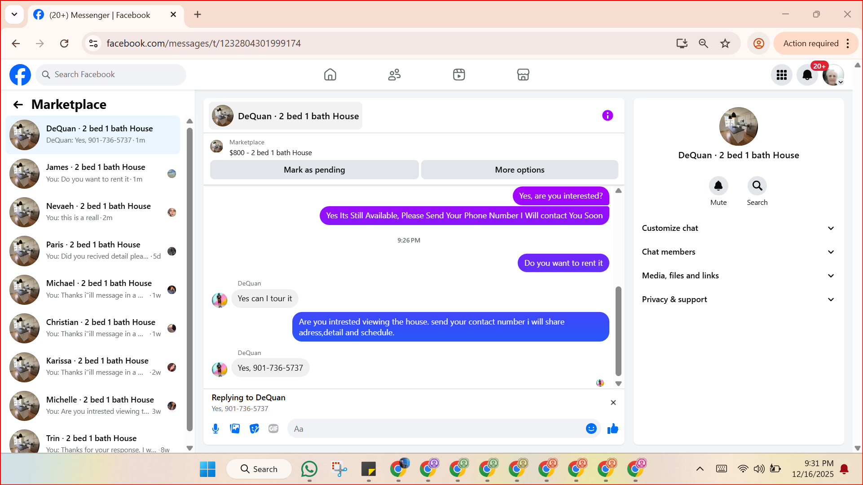Open DeQuan 2 bed 1 bath House chat header
The height and width of the screenshot is (485, 863).
click(286, 116)
